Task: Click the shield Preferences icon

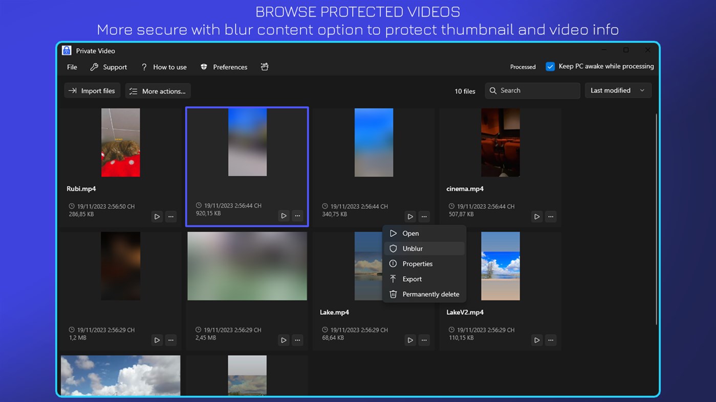Action: click(204, 67)
